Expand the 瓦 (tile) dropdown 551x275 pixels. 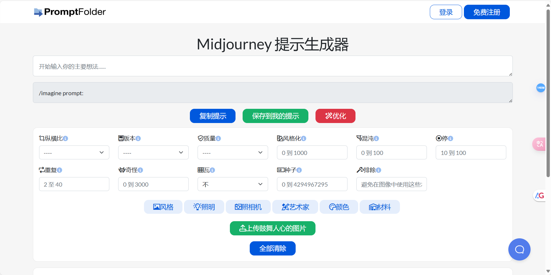[x=233, y=184]
